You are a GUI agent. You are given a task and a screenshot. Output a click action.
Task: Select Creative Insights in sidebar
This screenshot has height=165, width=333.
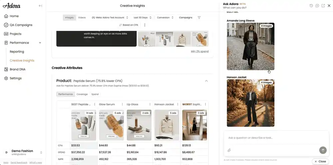22,60
